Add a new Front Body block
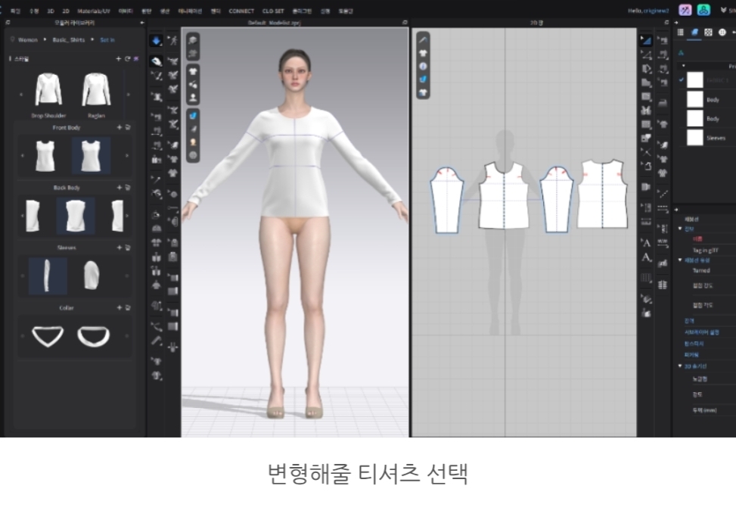Viewport: 736px width, 517px height. 119,127
